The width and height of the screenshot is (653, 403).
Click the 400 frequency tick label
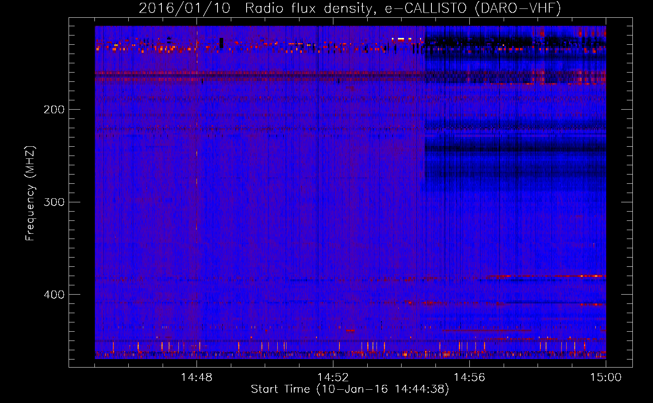pyautogui.click(x=54, y=295)
